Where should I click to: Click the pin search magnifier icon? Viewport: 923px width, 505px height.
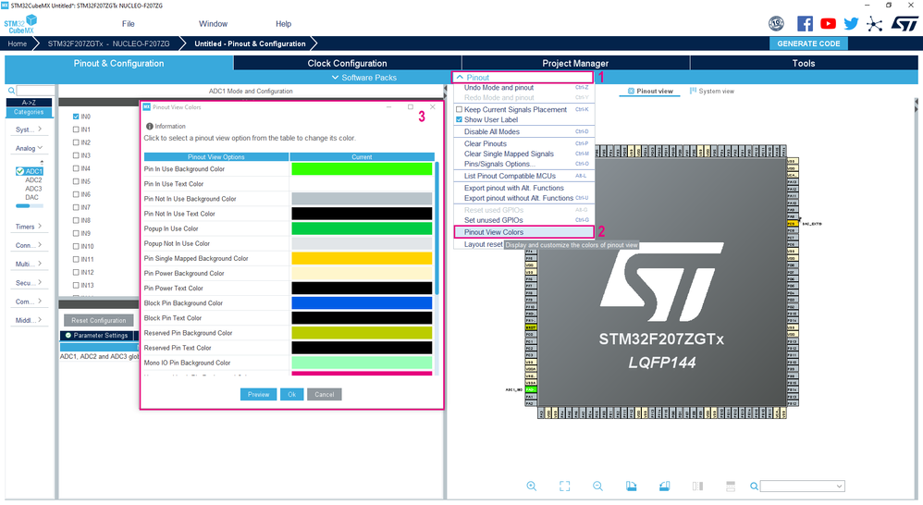(754, 487)
